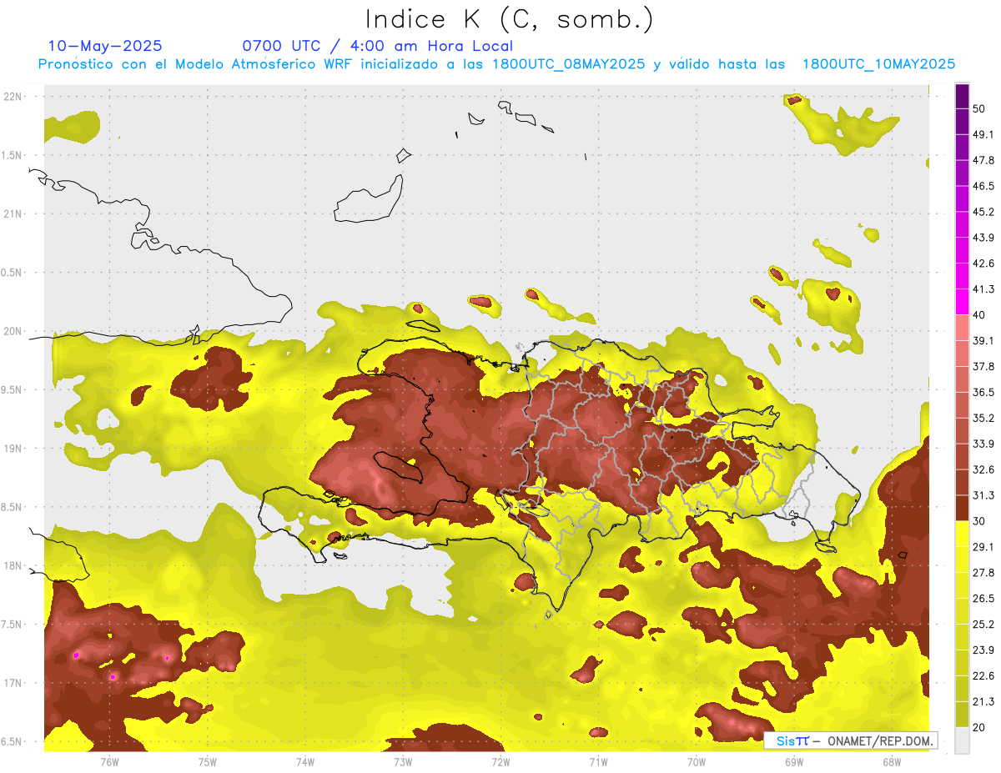This screenshot has height=773, width=1001.
Task: Click the latitude label '17N'
Action: 14,683
